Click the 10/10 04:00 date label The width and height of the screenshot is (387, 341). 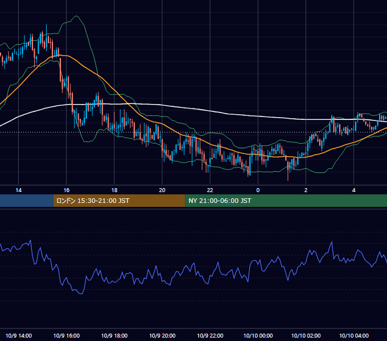[x=353, y=335]
